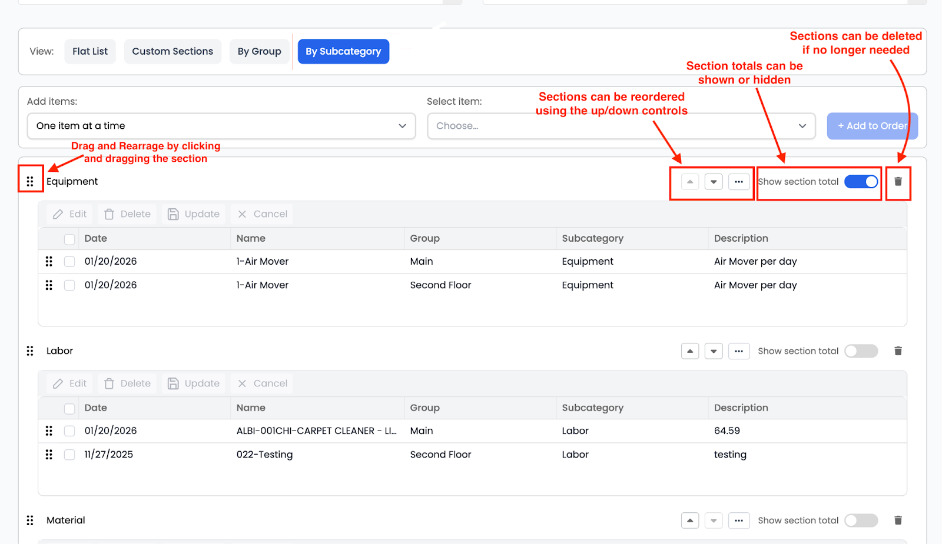Switch to Flat List view
Image resolution: width=942 pixels, height=544 pixels.
pos(90,51)
